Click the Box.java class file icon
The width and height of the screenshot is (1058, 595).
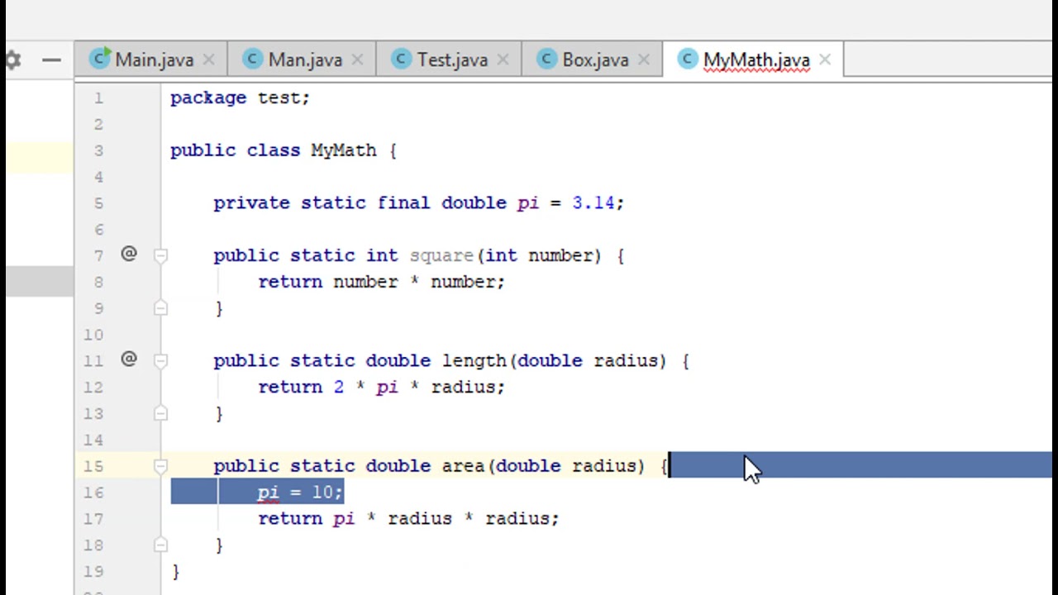(x=546, y=59)
